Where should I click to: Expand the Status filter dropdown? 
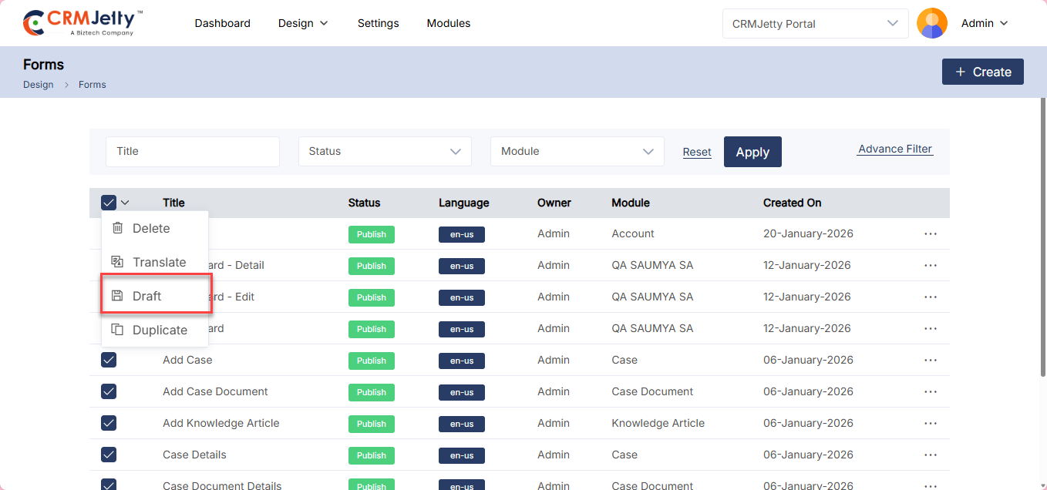click(385, 152)
